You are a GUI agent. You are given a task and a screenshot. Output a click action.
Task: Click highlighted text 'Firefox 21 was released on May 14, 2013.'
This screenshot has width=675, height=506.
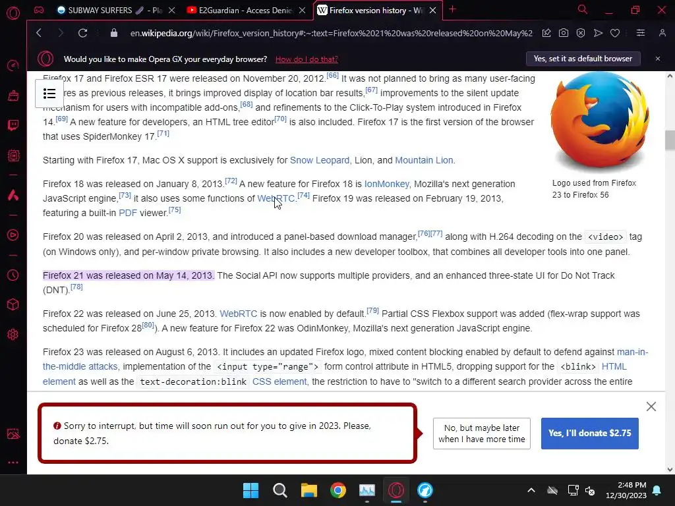tap(129, 275)
